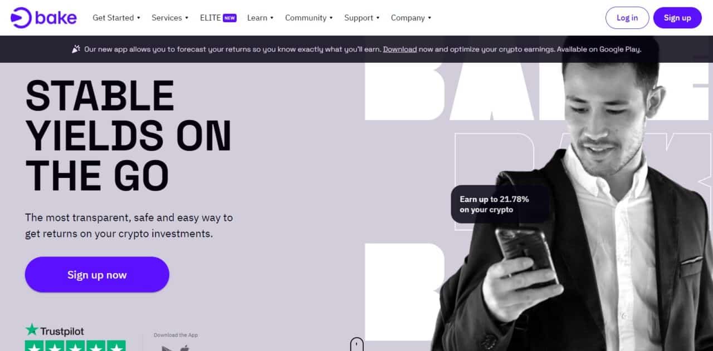Click the Trustpilot five-star rating row
This screenshot has width=713, height=351.
(x=75, y=346)
